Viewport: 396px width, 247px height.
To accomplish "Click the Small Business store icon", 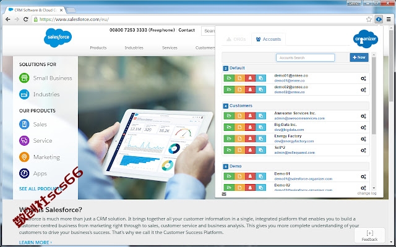I will [x=24, y=78].
